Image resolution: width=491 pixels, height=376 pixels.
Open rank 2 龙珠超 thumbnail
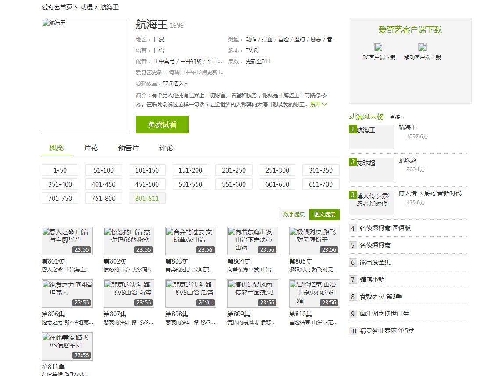pos(371,170)
